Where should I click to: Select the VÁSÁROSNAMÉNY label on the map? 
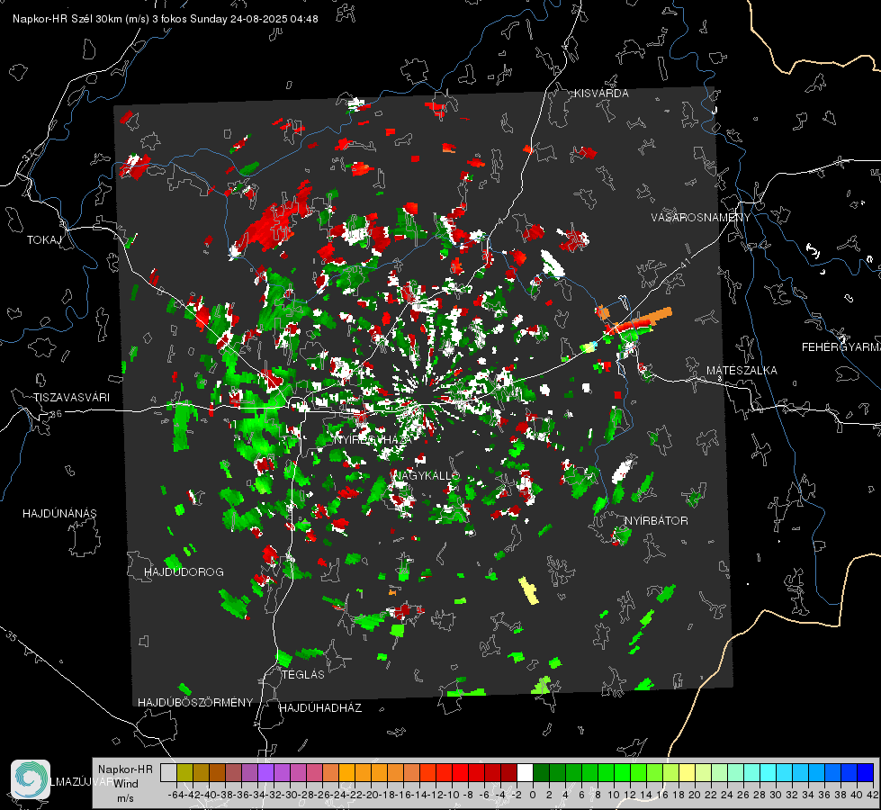[x=701, y=218]
